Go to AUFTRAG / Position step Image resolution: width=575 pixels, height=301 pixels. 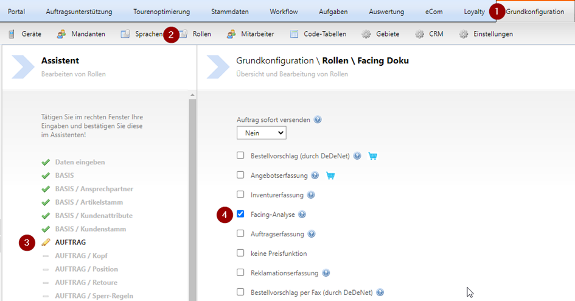tap(86, 269)
